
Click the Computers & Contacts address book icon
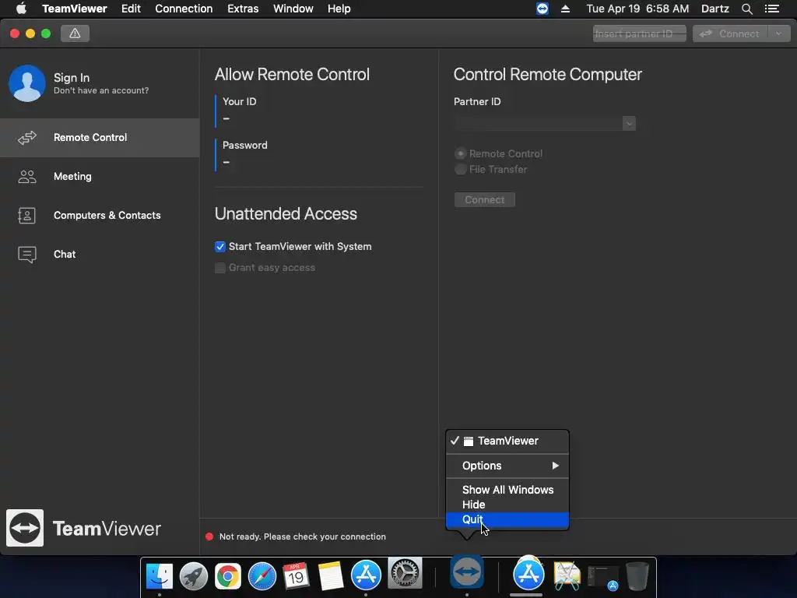click(26, 216)
